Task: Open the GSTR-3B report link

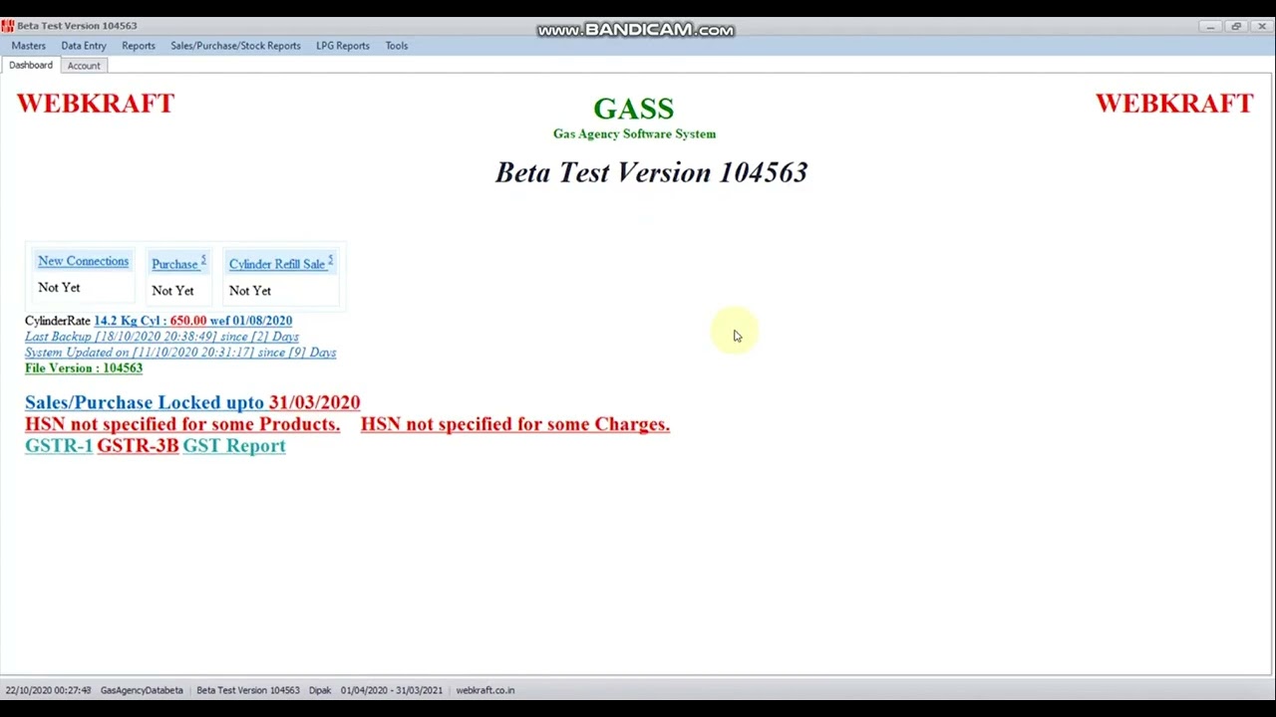Action: [138, 446]
